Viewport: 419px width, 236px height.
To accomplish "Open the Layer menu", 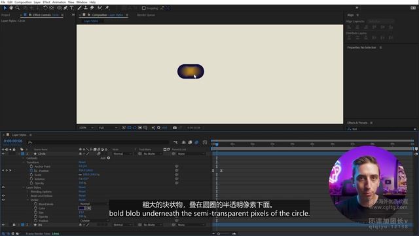I will (x=37, y=2).
